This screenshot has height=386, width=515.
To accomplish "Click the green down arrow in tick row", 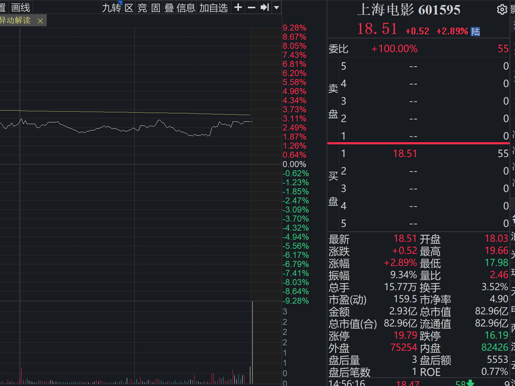I will (x=470, y=383).
